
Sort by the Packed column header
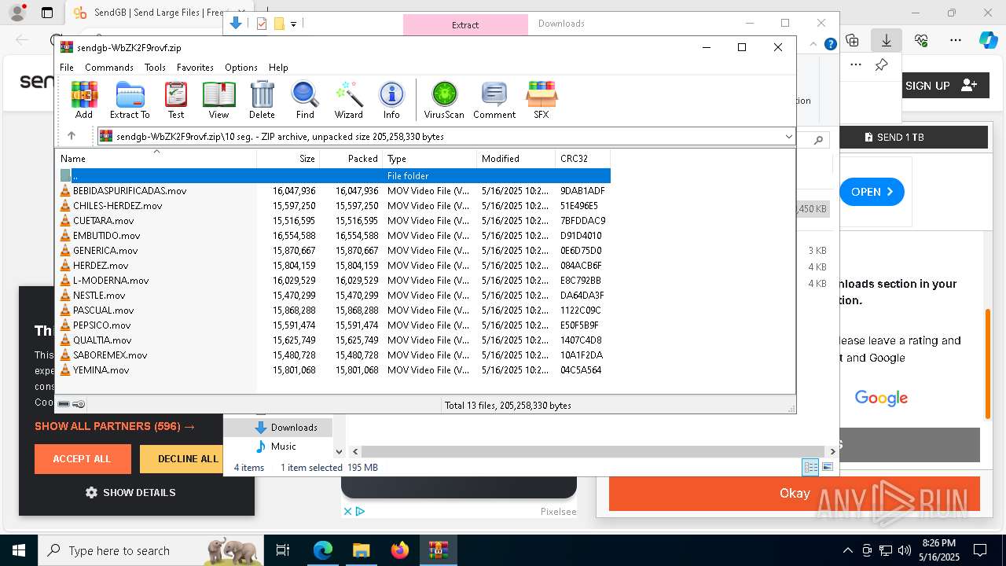point(351,158)
